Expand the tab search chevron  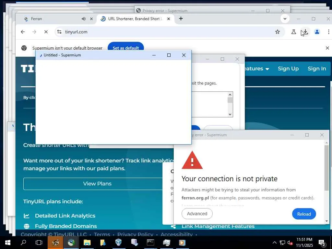(x=285, y=18)
